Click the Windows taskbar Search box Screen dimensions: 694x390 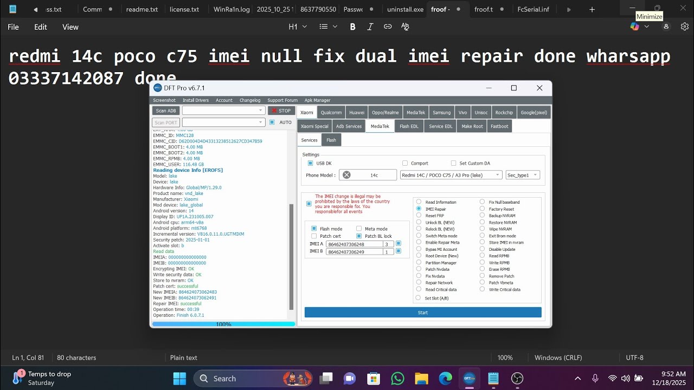(x=254, y=378)
